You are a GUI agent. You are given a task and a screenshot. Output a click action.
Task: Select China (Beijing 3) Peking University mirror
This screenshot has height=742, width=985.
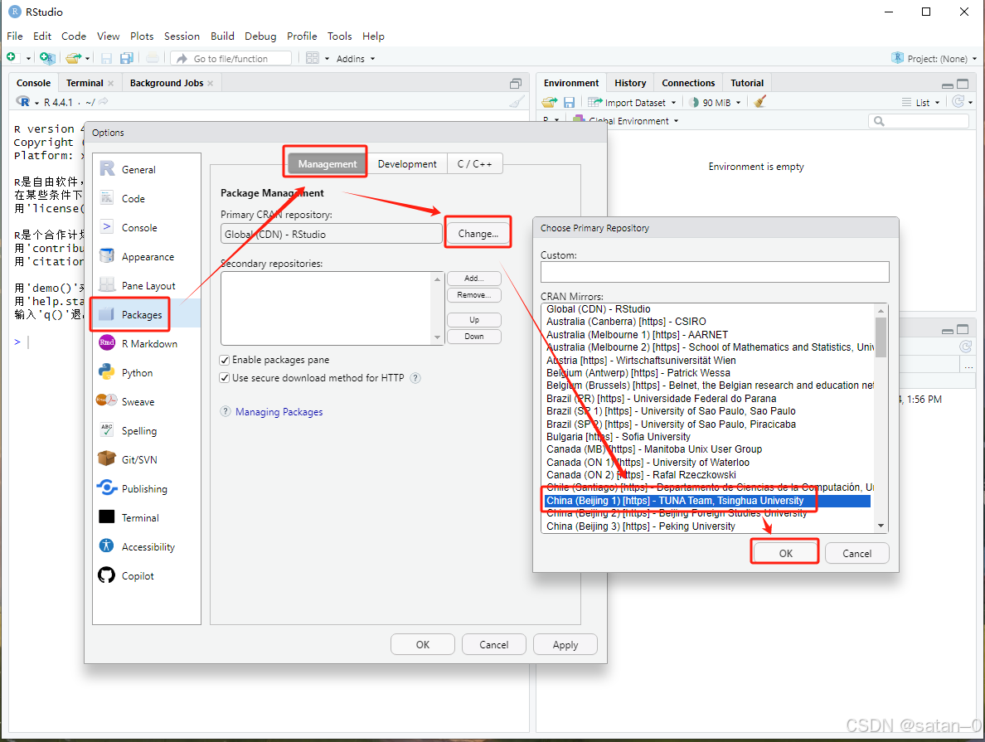pos(708,526)
